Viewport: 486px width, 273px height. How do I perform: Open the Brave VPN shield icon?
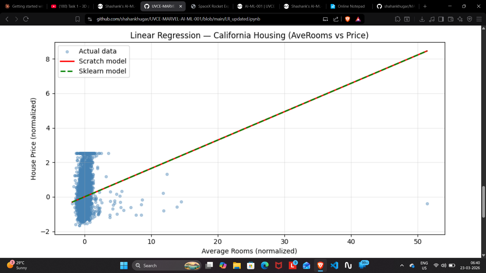[x=470, y=19]
